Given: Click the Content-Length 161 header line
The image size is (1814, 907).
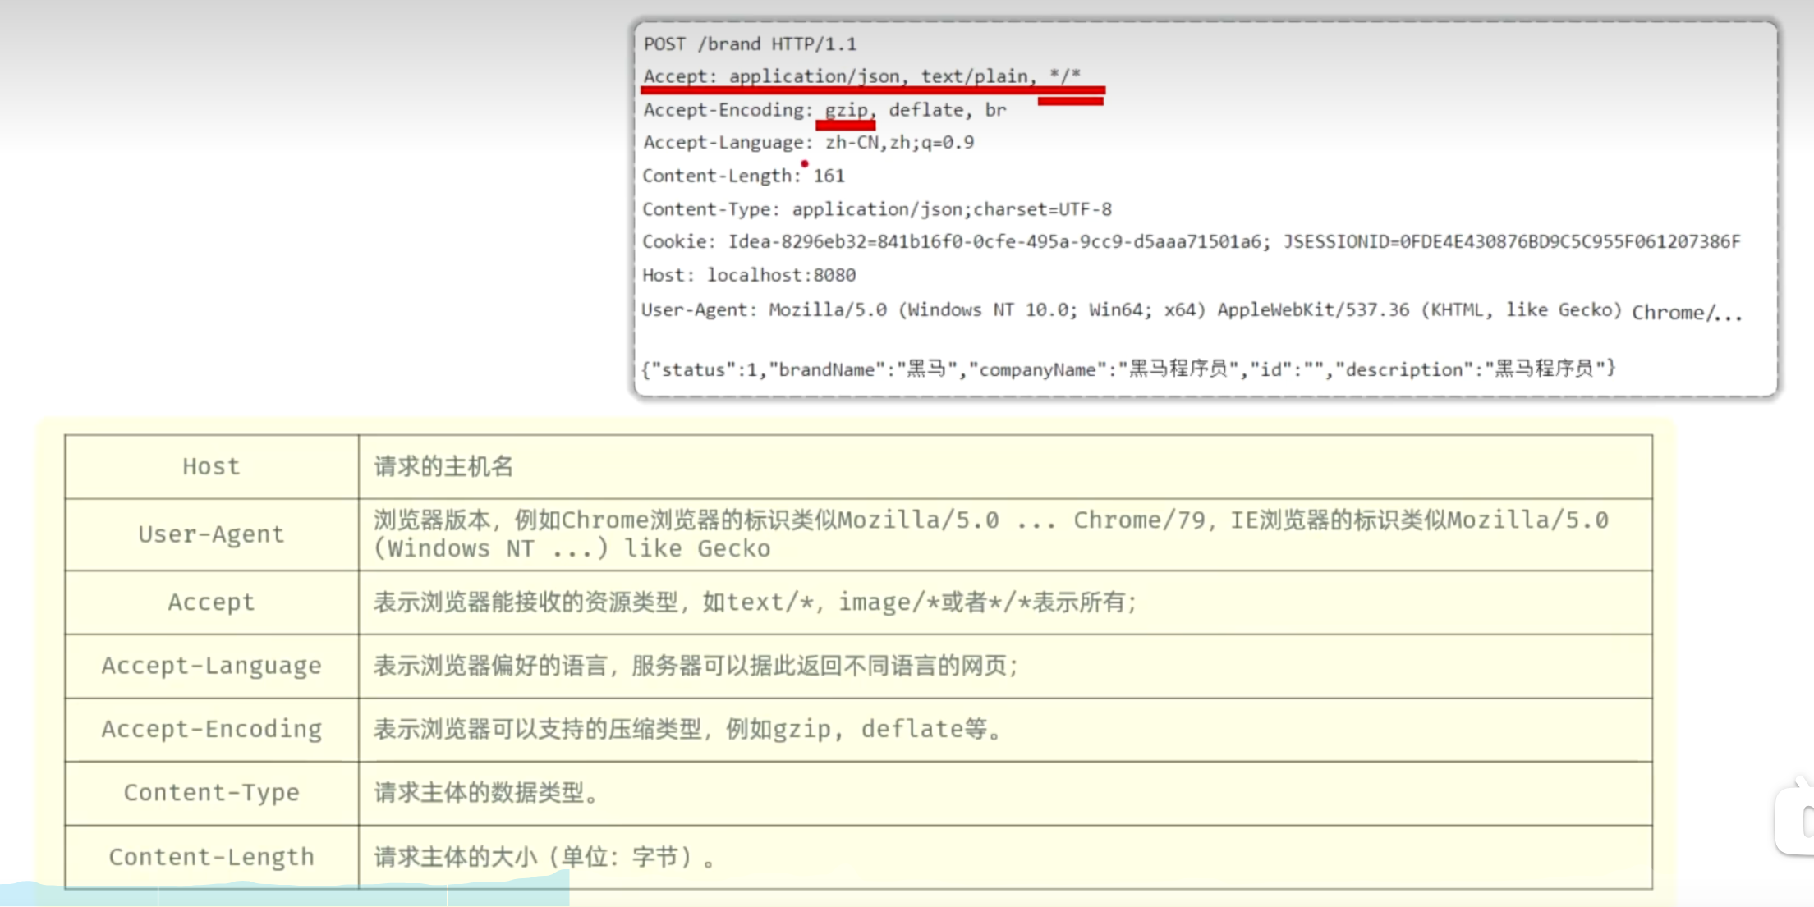Looking at the screenshot, I should 742,176.
